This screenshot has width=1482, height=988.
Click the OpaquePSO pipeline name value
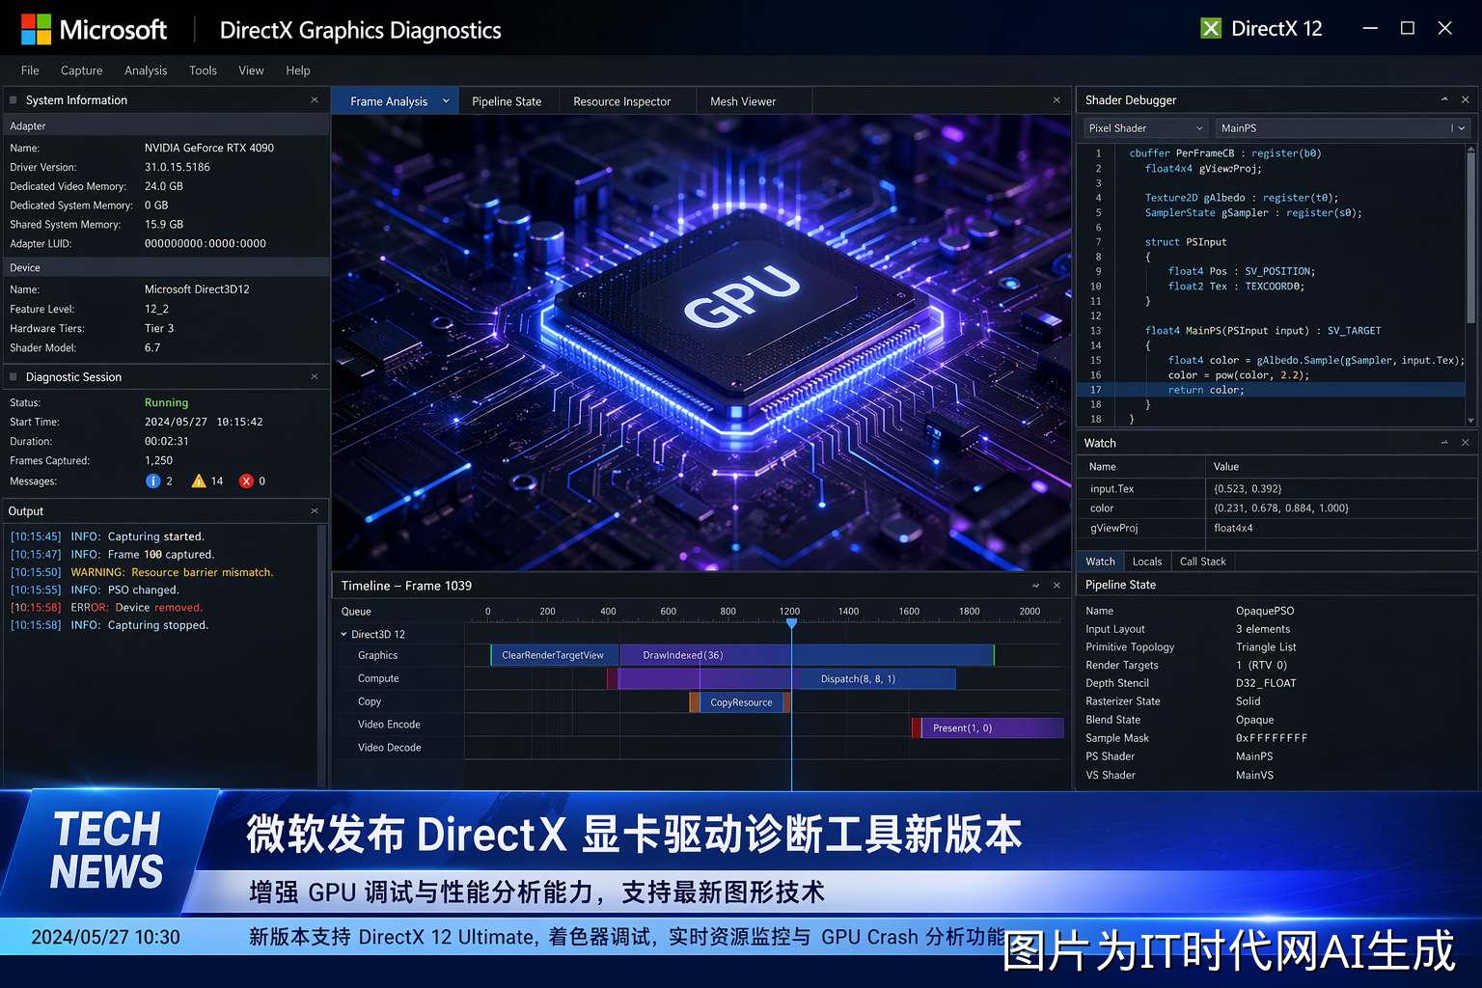(x=1265, y=611)
